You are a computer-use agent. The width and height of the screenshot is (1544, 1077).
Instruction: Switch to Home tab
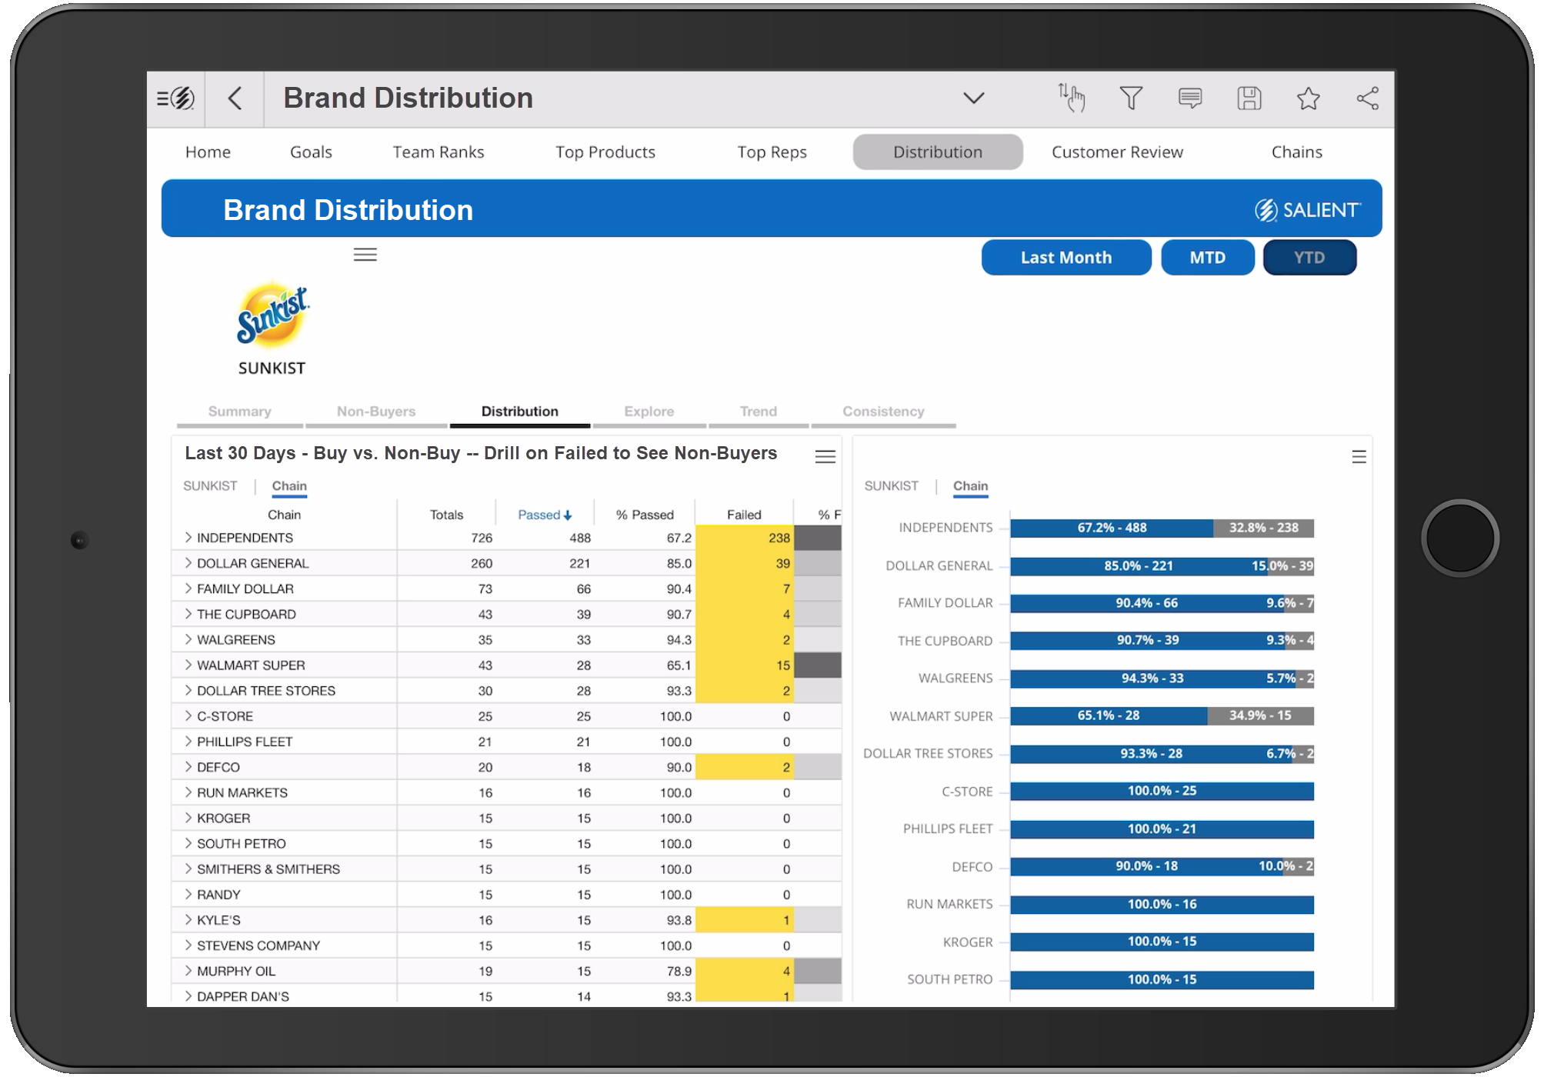208,152
